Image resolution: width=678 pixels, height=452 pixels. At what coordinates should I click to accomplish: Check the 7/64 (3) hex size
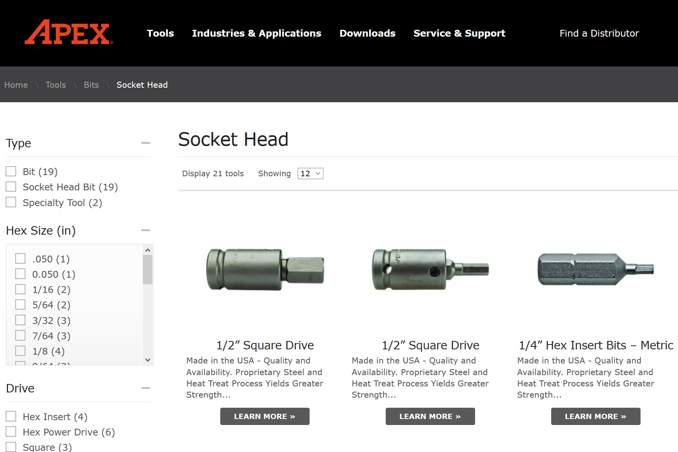21,335
